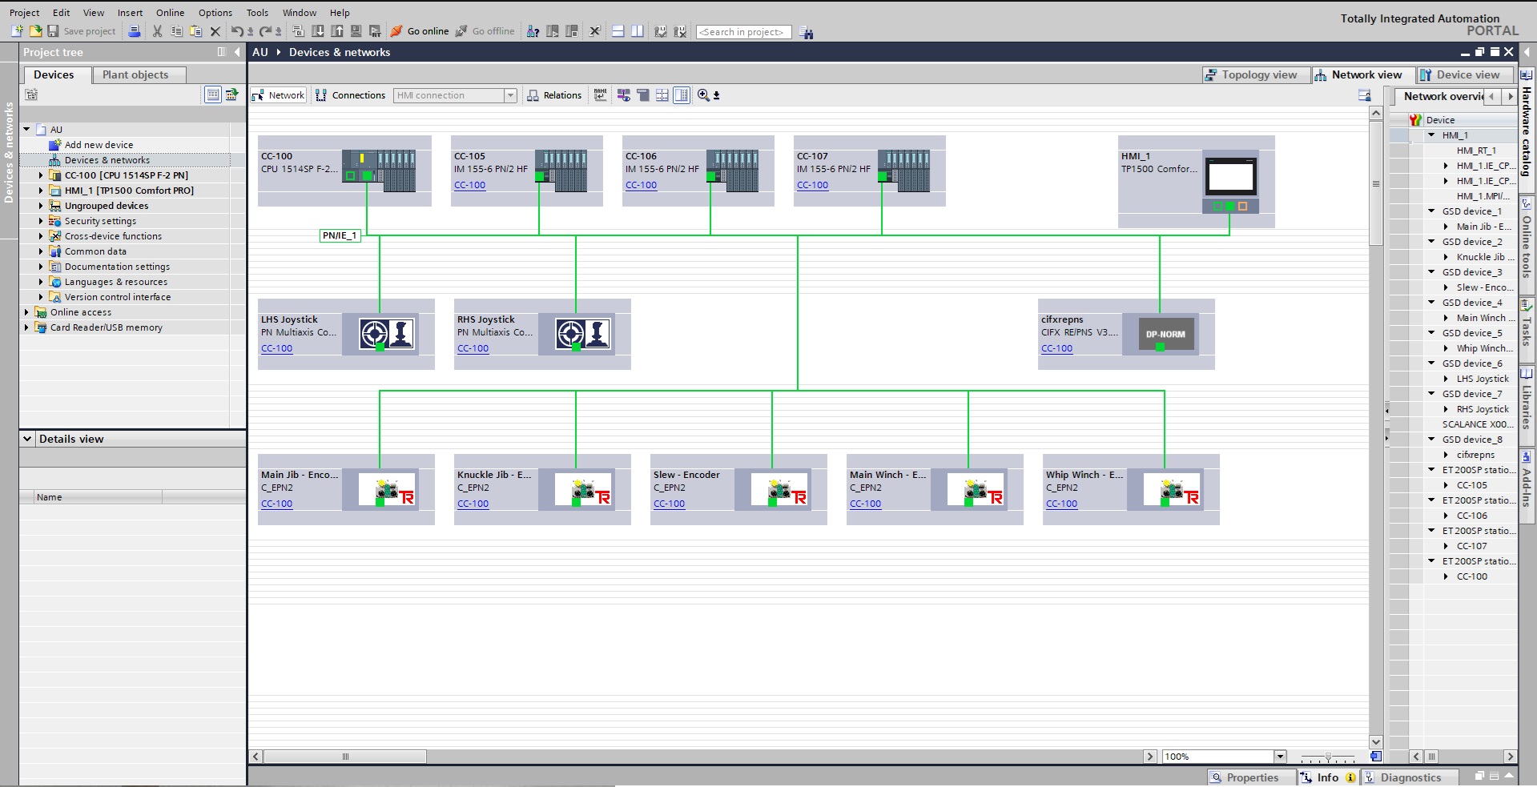Screen dimensions: 1537x787
Task: Click the CC-100 link under LHS Joystick
Action: tap(277, 348)
